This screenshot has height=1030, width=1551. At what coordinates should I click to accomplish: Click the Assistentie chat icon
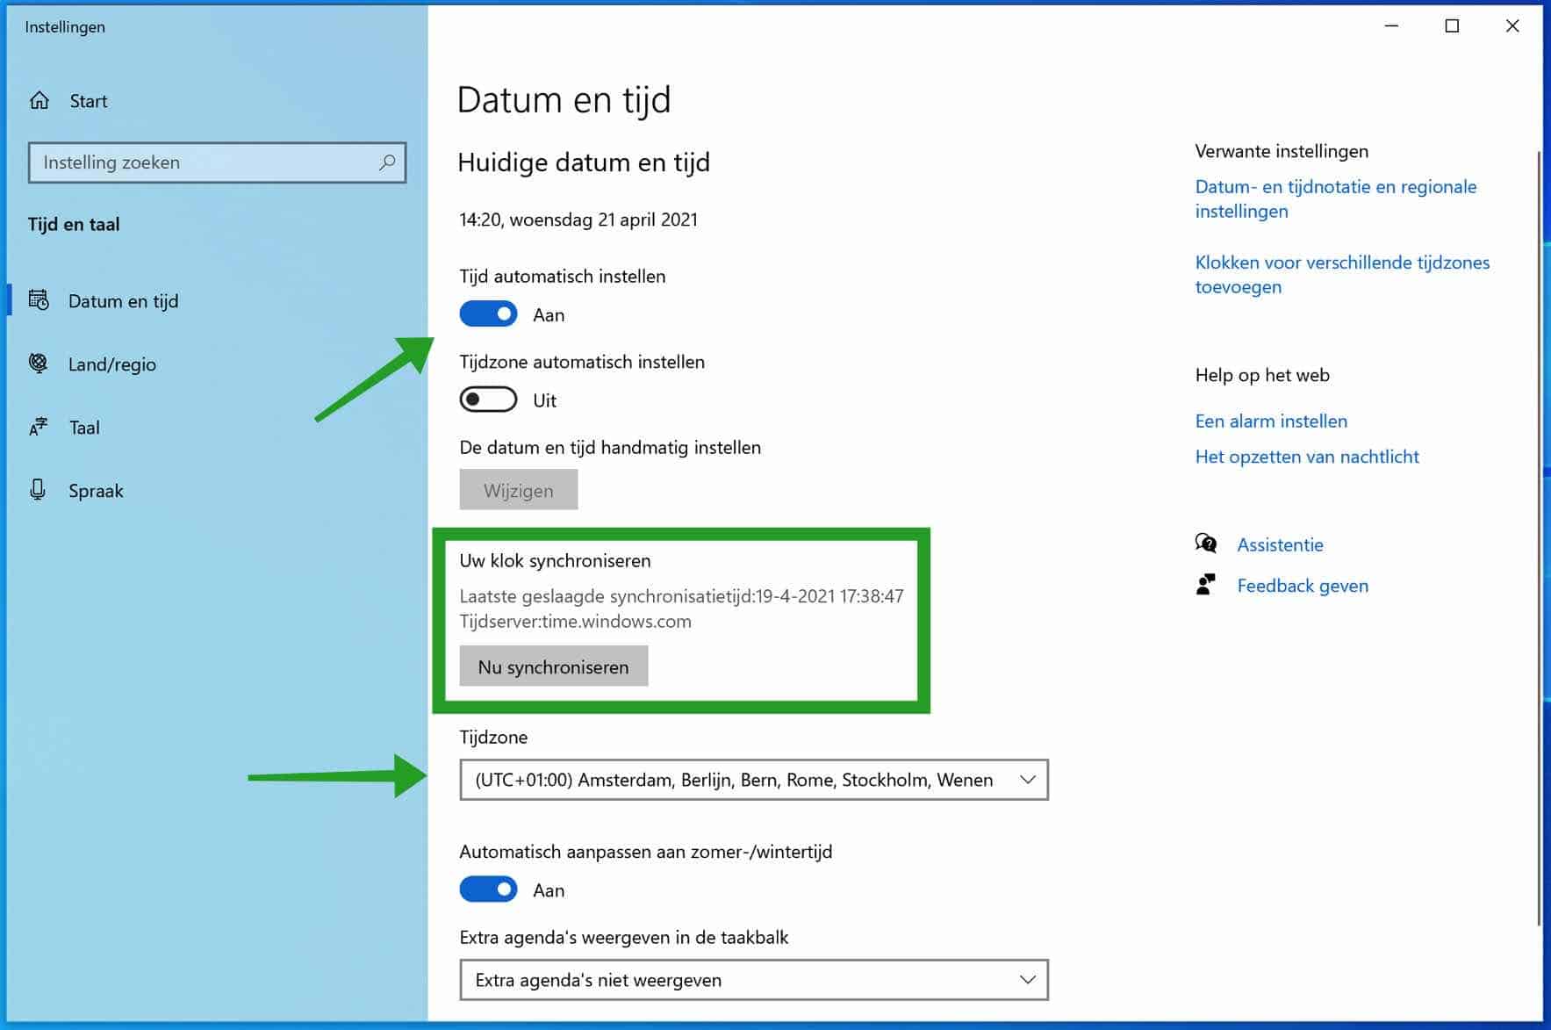click(x=1206, y=544)
